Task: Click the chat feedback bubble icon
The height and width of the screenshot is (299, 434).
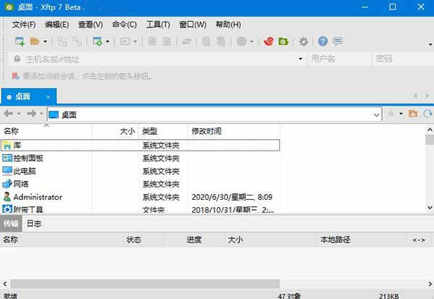Action: (337, 42)
